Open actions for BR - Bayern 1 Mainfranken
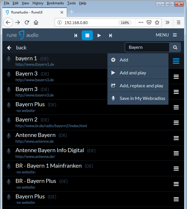The image size is (187, 209). coord(176,169)
